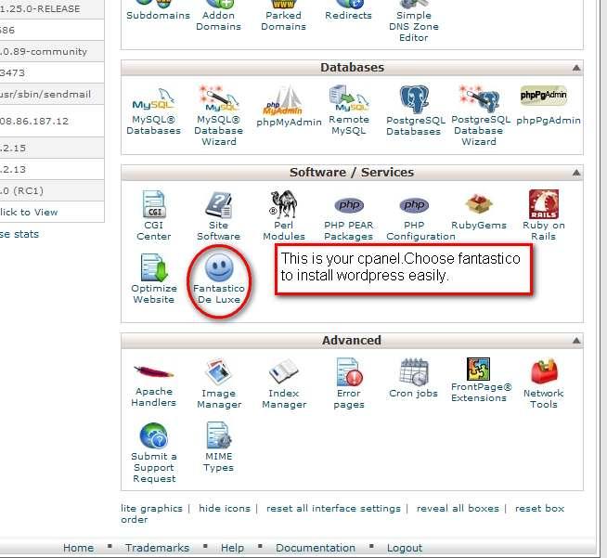The height and width of the screenshot is (558, 607).
Task: Click 'Click to View' in sidebar
Action: pos(29,212)
